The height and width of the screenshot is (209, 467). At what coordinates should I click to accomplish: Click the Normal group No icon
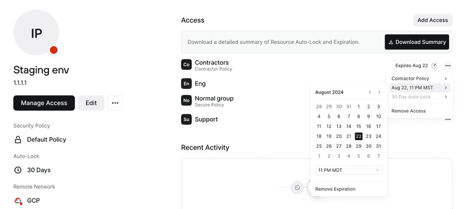pyautogui.click(x=186, y=101)
